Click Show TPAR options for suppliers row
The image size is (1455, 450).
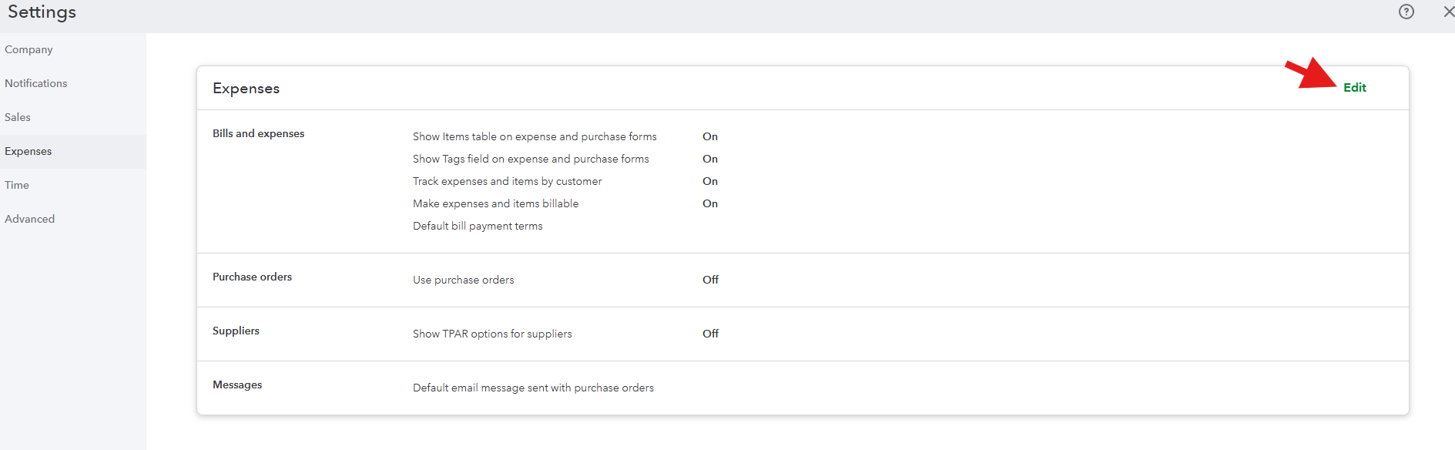point(492,334)
